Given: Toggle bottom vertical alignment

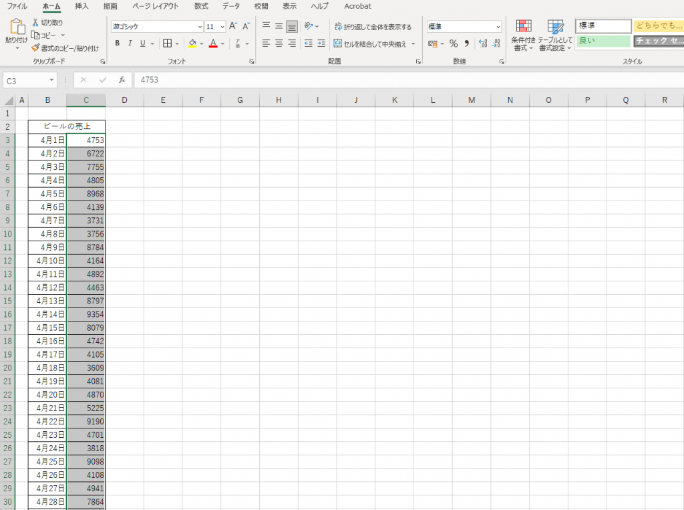Looking at the screenshot, I should (x=292, y=26).
